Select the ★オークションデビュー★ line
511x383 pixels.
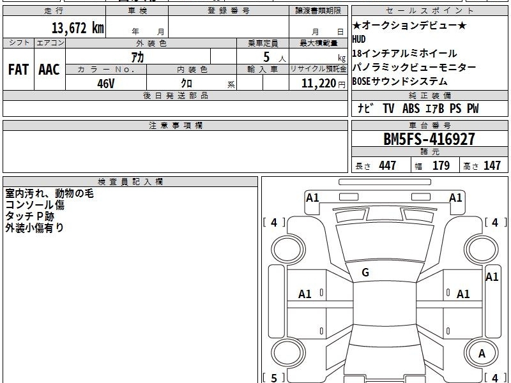tap(409, 26)
